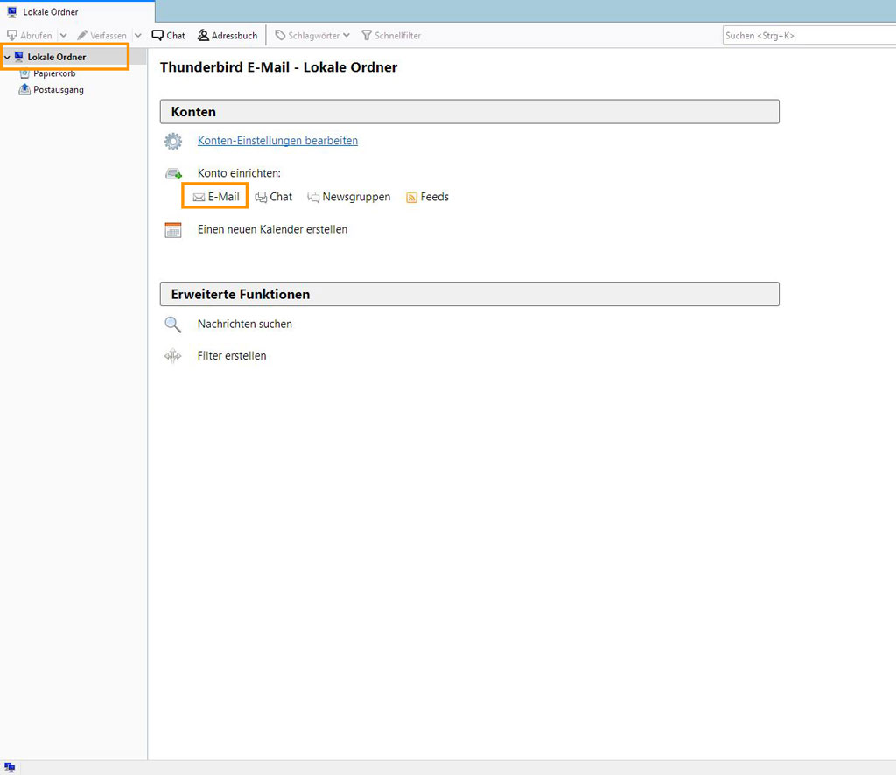The height and width of the screenshot is (775, 896).
Task: Click the Abrufen download icon
Action: pyautogui.click(x=12, y=35)
